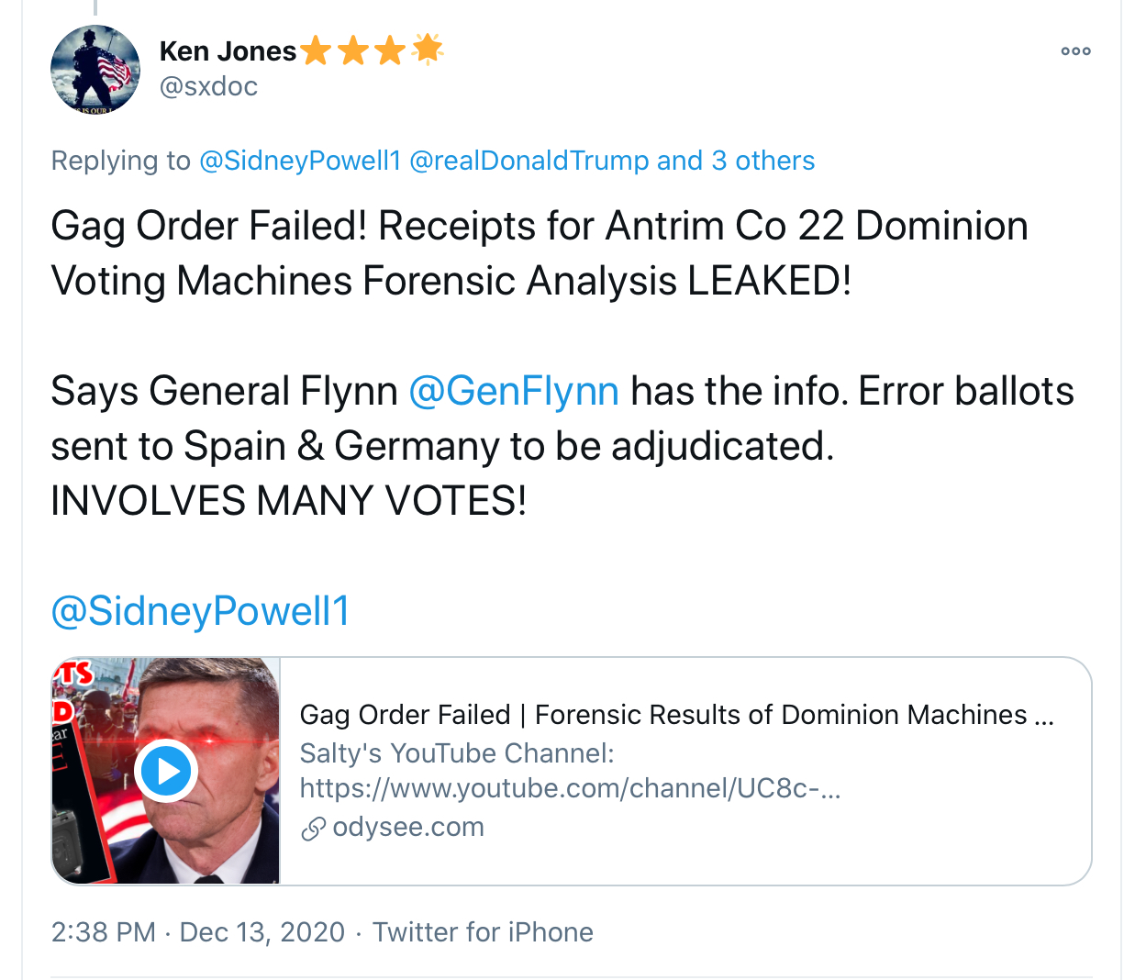Viewport: 1135px width, 980px height.
Task: Click Ken Jones profile avatar
Action: [x=95, y=70]
